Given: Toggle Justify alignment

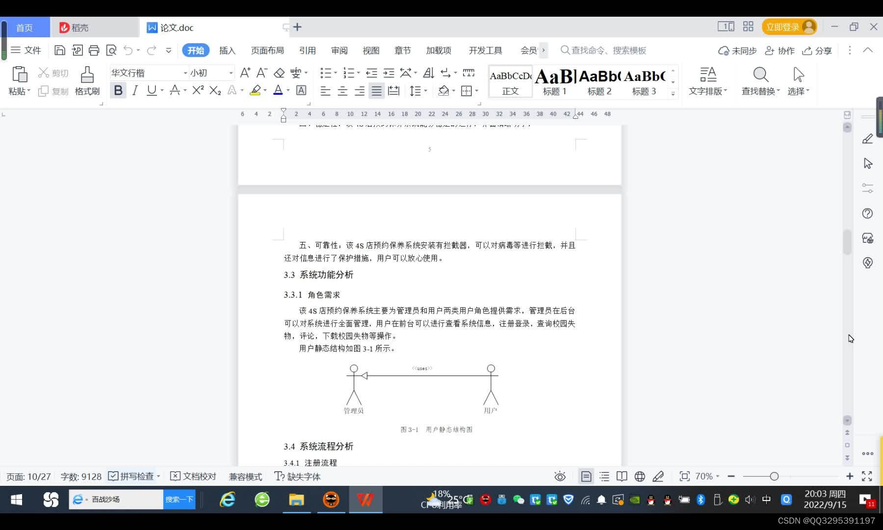Looking at the screenshot, I should tap(376, 91).
